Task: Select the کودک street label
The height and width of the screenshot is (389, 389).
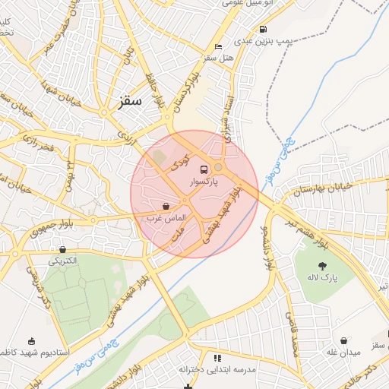Action: 180,162
